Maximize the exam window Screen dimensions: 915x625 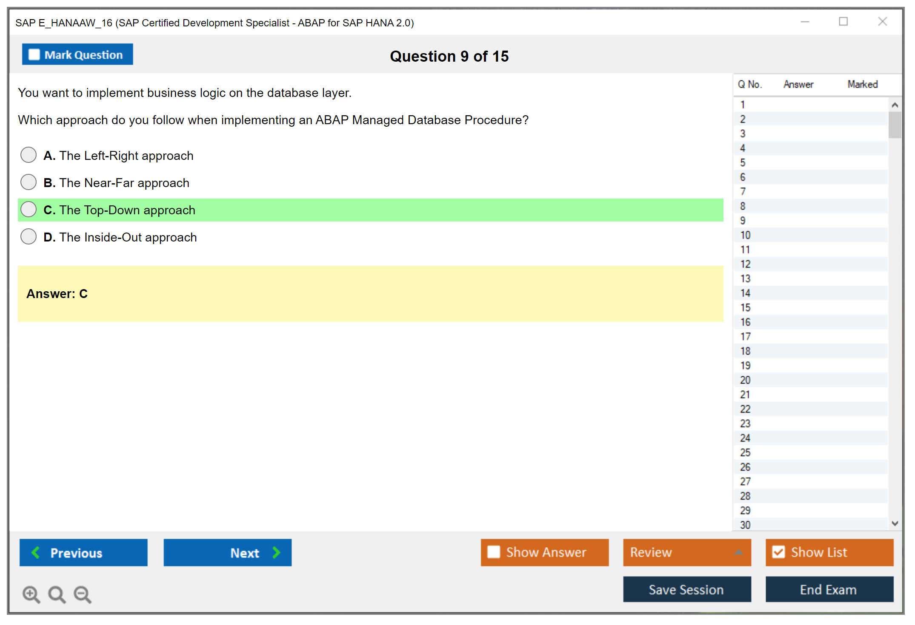click(843, 22)
